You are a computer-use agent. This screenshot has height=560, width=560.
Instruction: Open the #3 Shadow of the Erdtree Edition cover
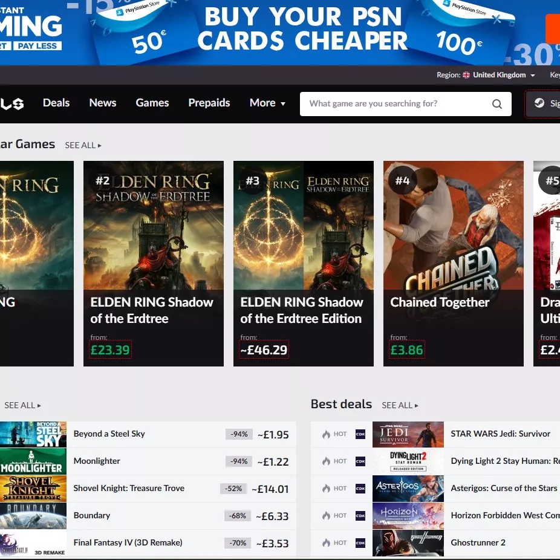(304, 226)
